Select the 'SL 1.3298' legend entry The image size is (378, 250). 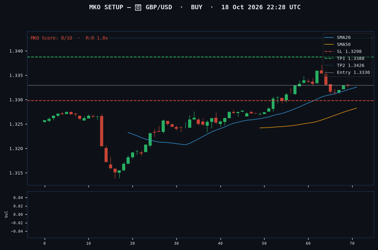(x=349, y=52)
